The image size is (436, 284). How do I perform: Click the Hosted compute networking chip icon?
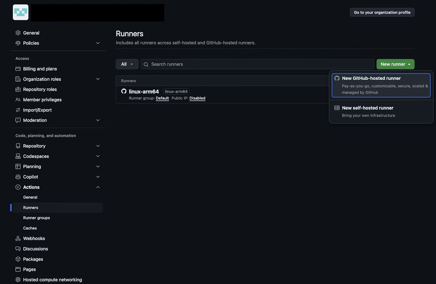(x=18, y=279)
